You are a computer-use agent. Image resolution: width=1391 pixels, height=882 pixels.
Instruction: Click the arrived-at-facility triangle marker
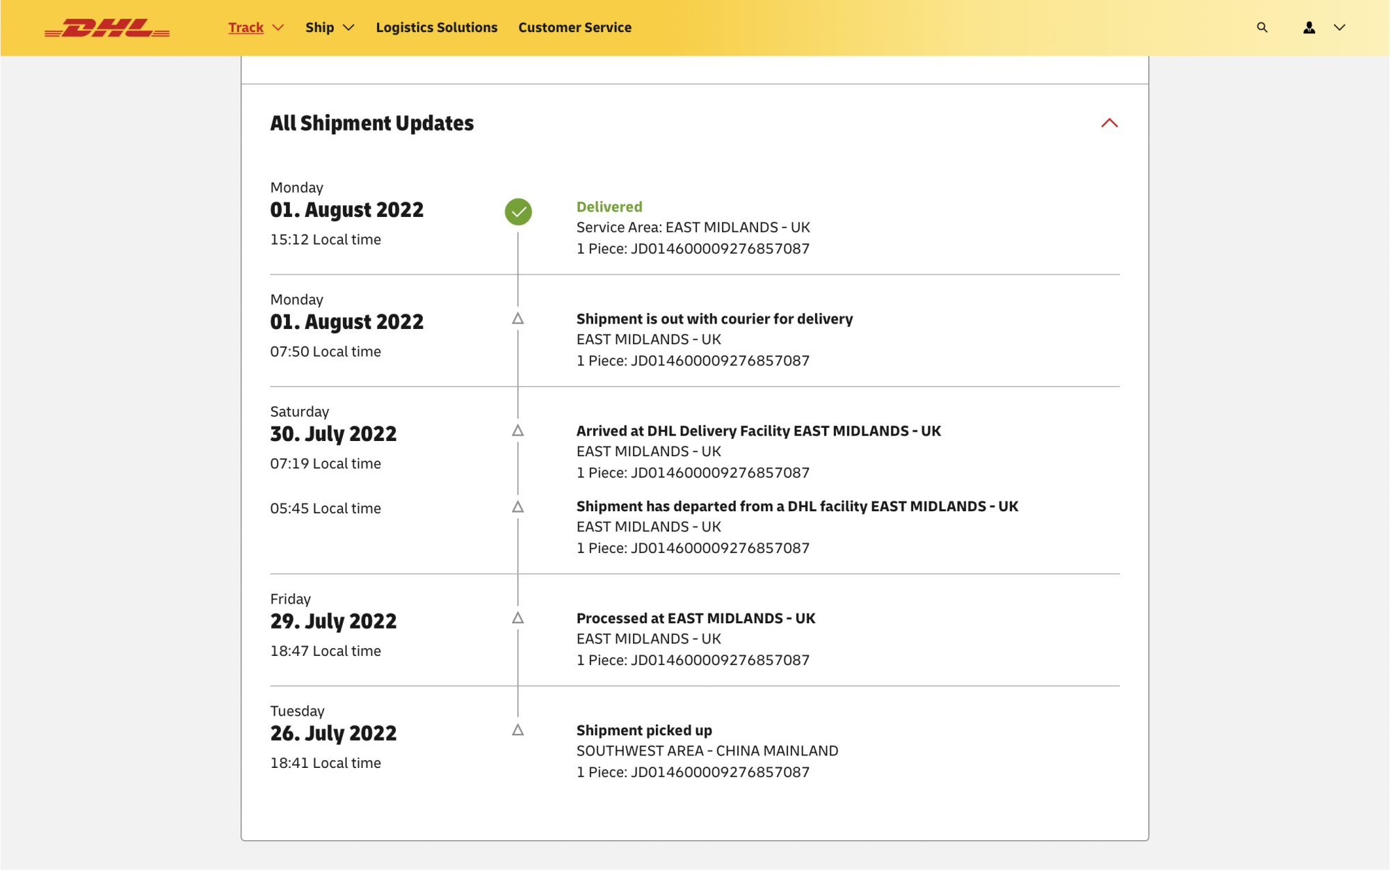[x=518, y=431]
